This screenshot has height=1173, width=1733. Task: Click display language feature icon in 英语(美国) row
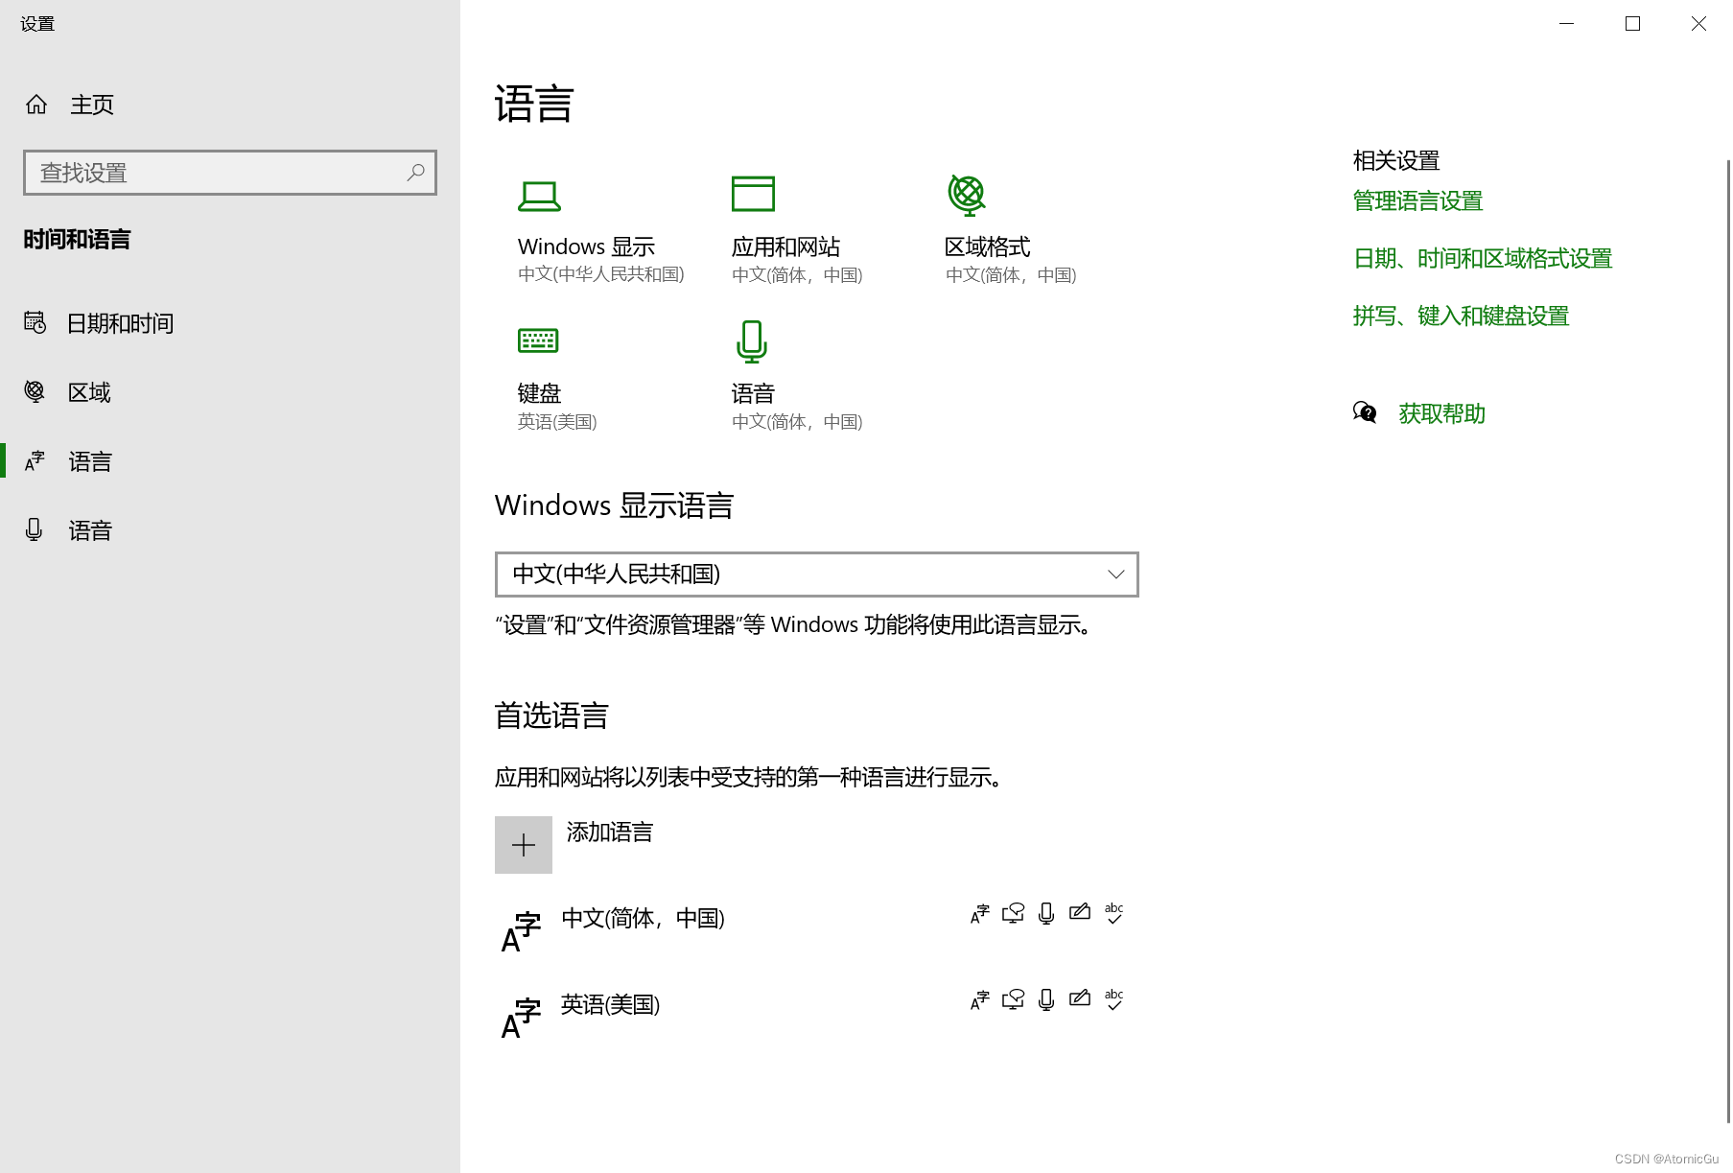pyautogui.click(x=979, y=1000)
